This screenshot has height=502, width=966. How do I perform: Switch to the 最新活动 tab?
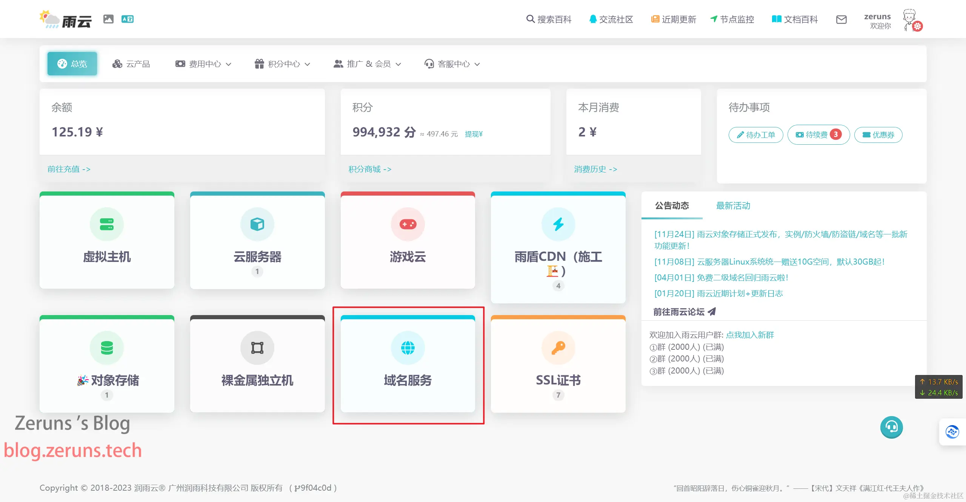coord(733,206)
